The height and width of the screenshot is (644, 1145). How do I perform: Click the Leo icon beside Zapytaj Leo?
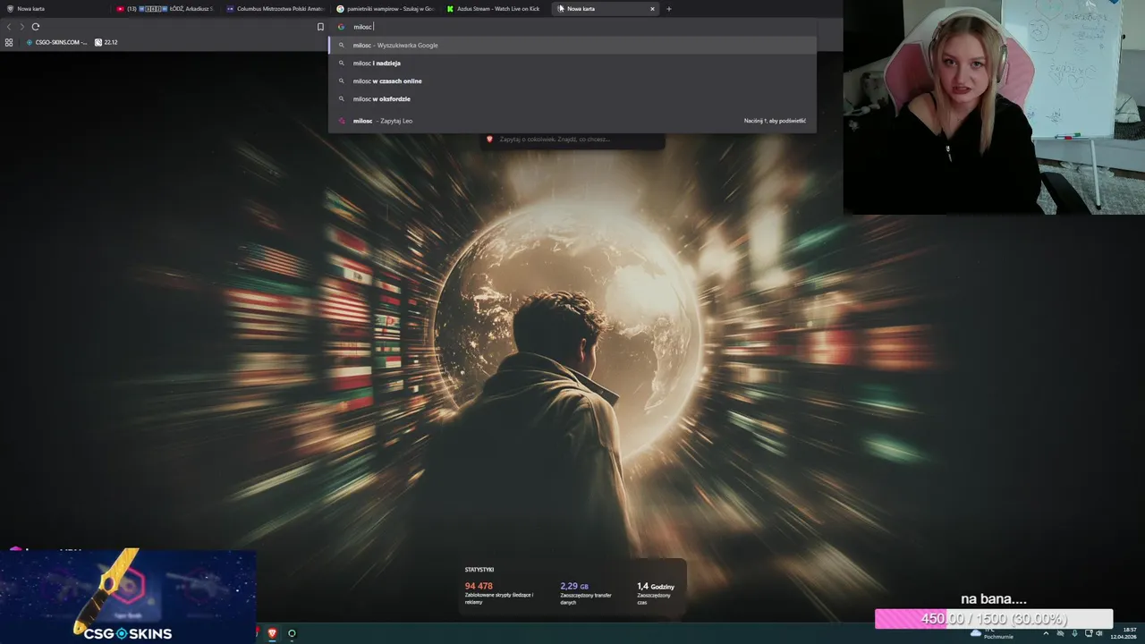(341, 121)
